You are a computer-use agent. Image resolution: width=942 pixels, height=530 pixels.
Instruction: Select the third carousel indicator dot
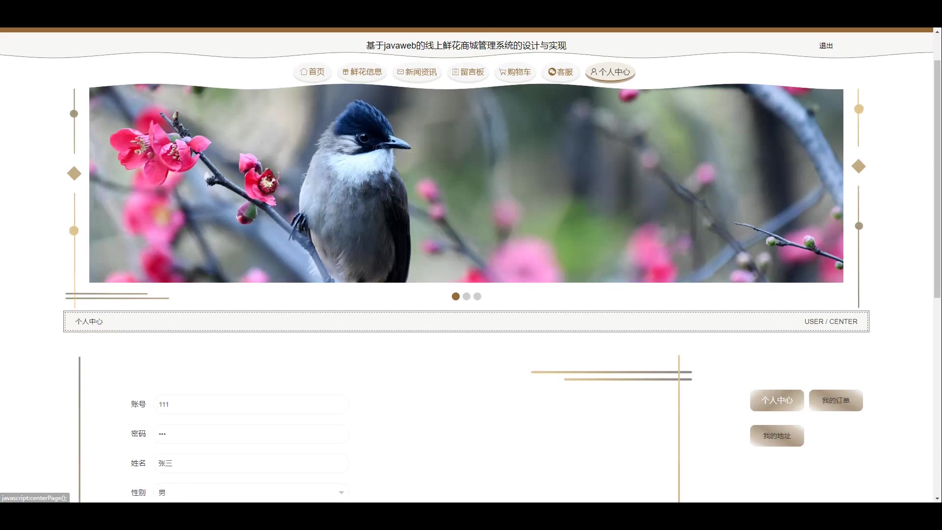(x=477, y=296)
